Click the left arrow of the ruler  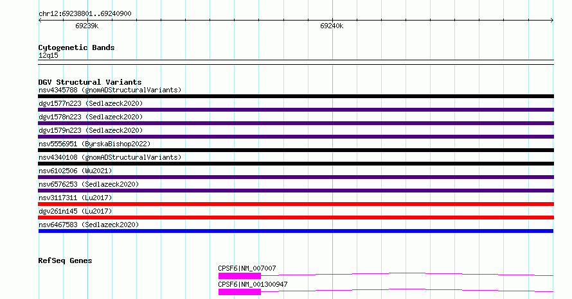click(x=40, y=21)
